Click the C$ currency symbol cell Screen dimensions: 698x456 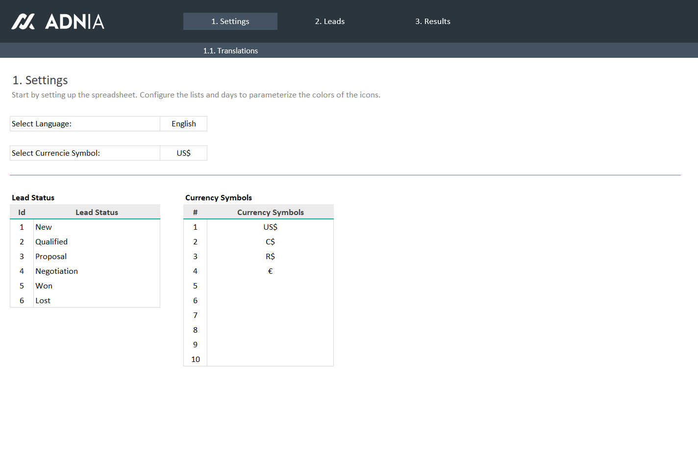pyautogui.click(x=270, y=242)
